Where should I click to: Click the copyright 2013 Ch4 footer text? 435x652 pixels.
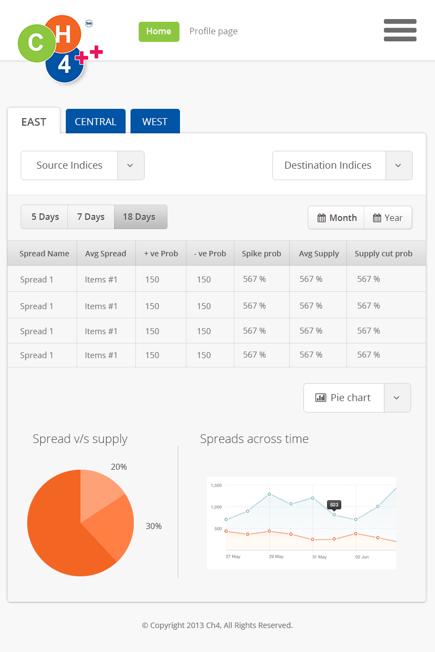click(x=217, y=625)
